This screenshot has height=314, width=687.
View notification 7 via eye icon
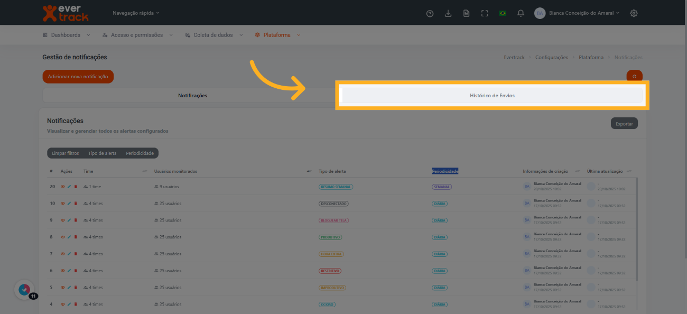coord(63,254)
